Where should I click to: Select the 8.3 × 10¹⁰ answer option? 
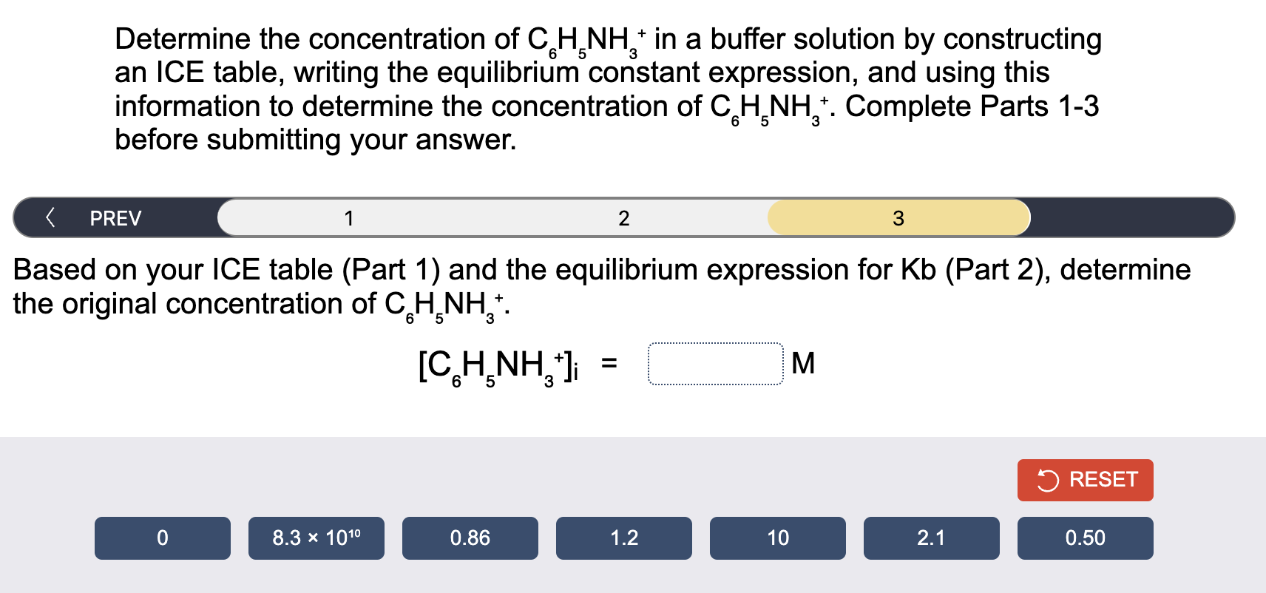(x=318, y=538)
